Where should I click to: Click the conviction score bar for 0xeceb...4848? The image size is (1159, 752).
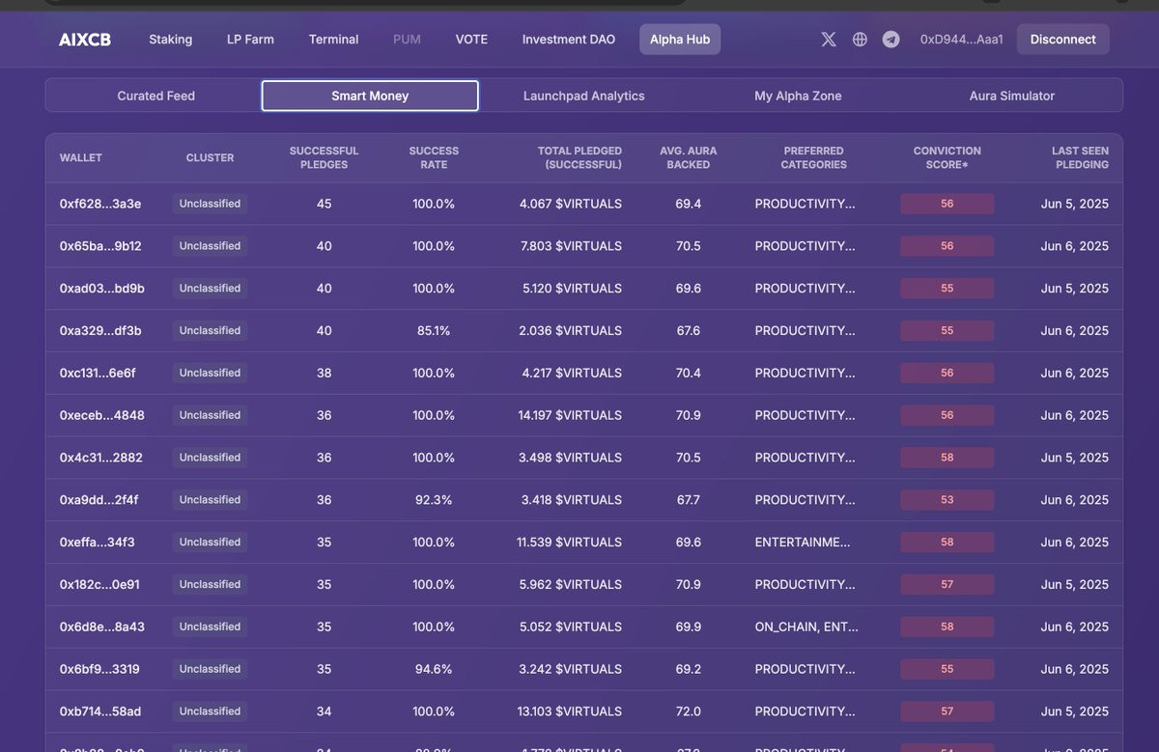[x=947, y=415]
